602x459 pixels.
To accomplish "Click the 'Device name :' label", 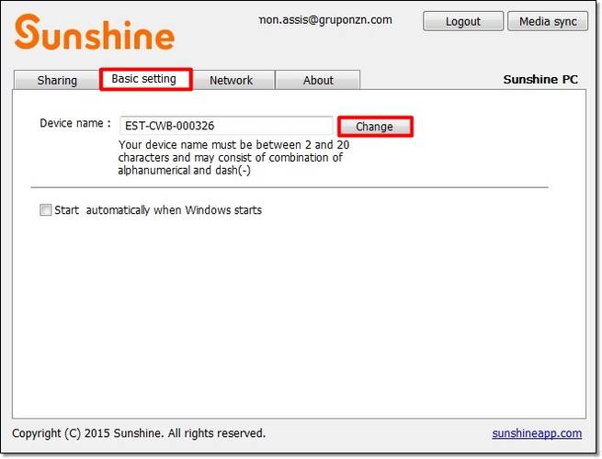I will [75, 123].
